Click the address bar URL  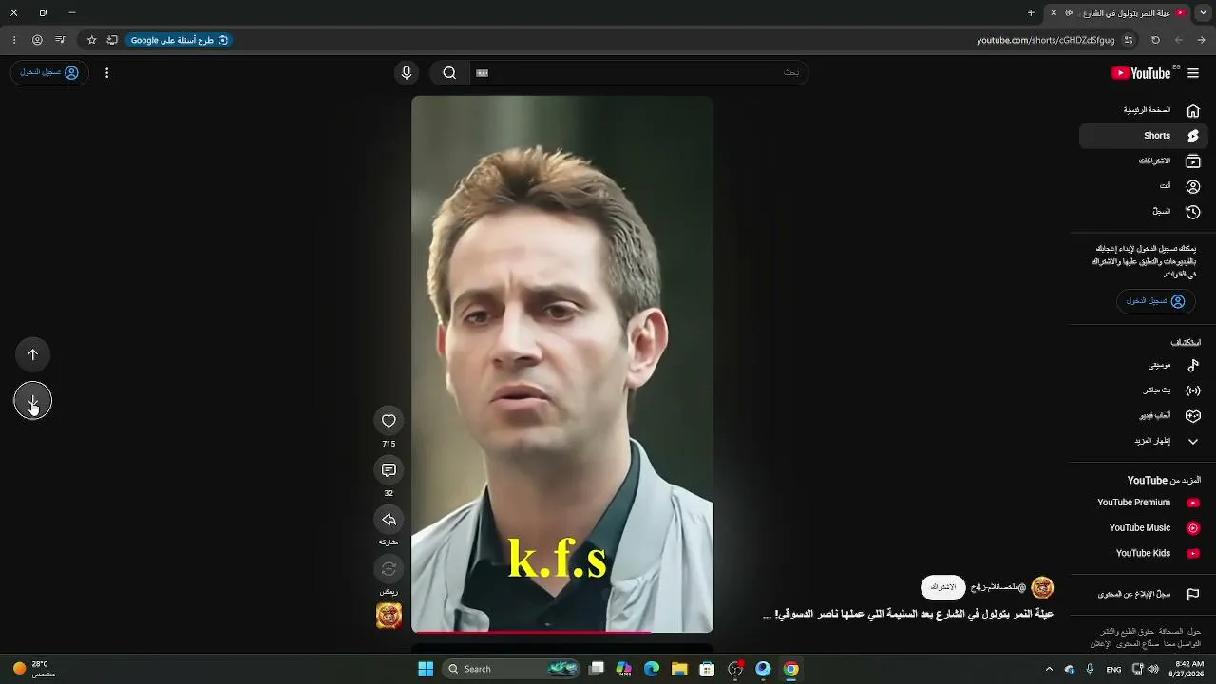pyautogui.click(x=1046, y=40)
